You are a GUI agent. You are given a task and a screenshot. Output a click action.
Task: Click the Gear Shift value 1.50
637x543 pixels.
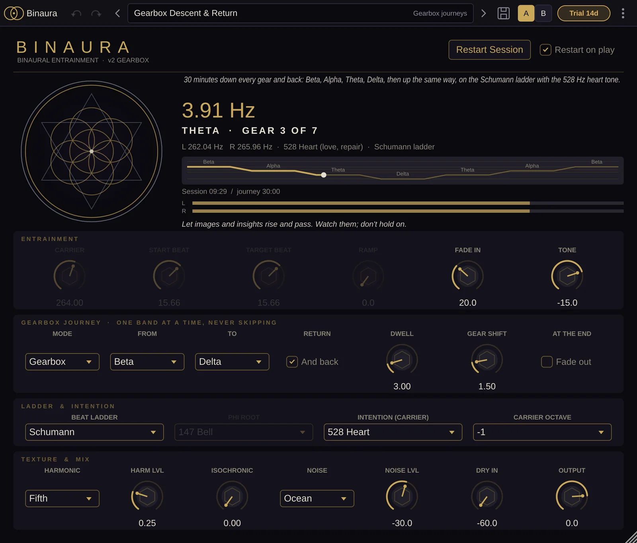coord(487,386)
